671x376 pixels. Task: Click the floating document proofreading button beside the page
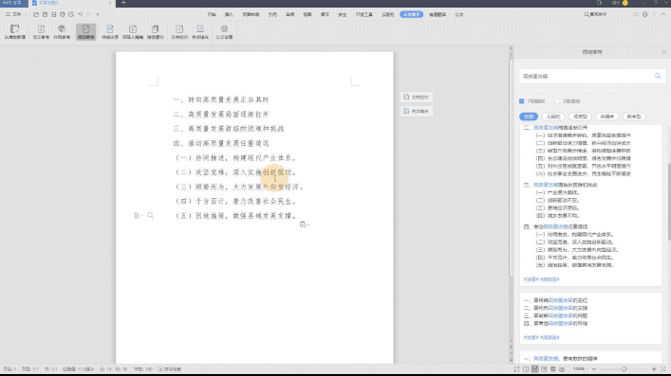[x=417, y=98]
